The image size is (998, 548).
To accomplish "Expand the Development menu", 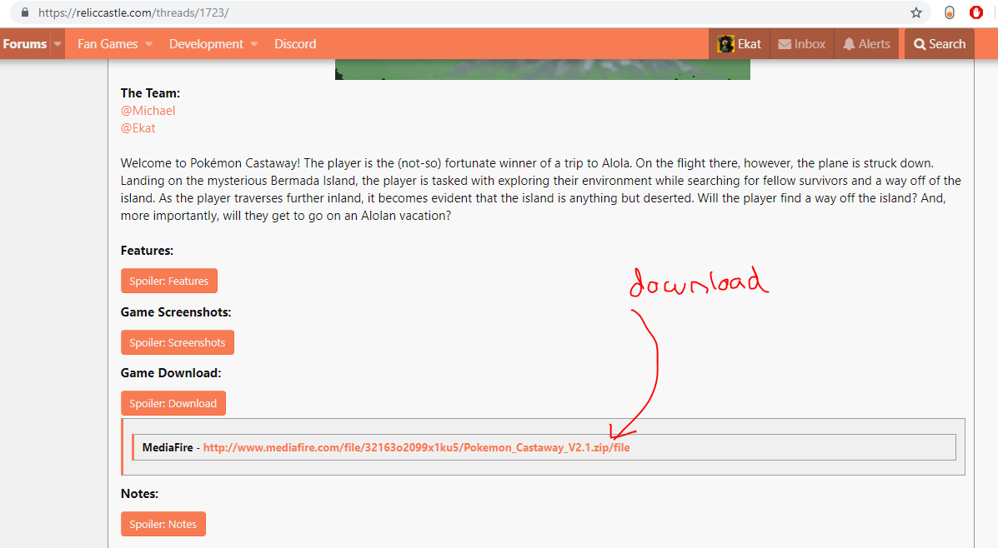I will [x=213, y=44].
